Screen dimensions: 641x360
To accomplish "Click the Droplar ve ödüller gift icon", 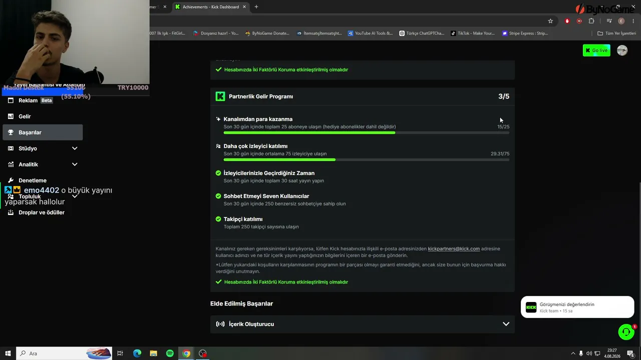I will pyautogui.click(x=11, y=212).
